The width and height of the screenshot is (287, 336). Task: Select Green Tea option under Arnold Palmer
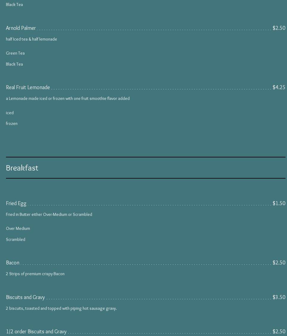point(15,53)
